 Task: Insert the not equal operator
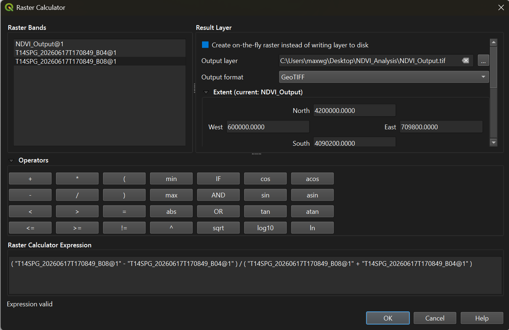click(124, 228)
